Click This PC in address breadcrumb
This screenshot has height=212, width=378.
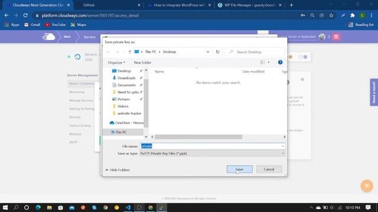[x=151, y=52]
